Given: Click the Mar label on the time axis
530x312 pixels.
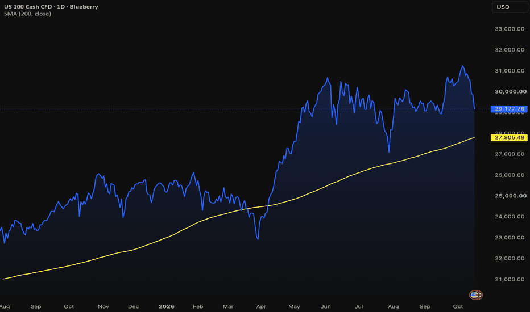Looking at the screenshot, I should tap(228, 306).
